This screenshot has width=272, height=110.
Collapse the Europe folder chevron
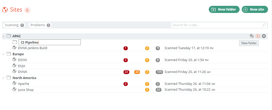point(3,54)
